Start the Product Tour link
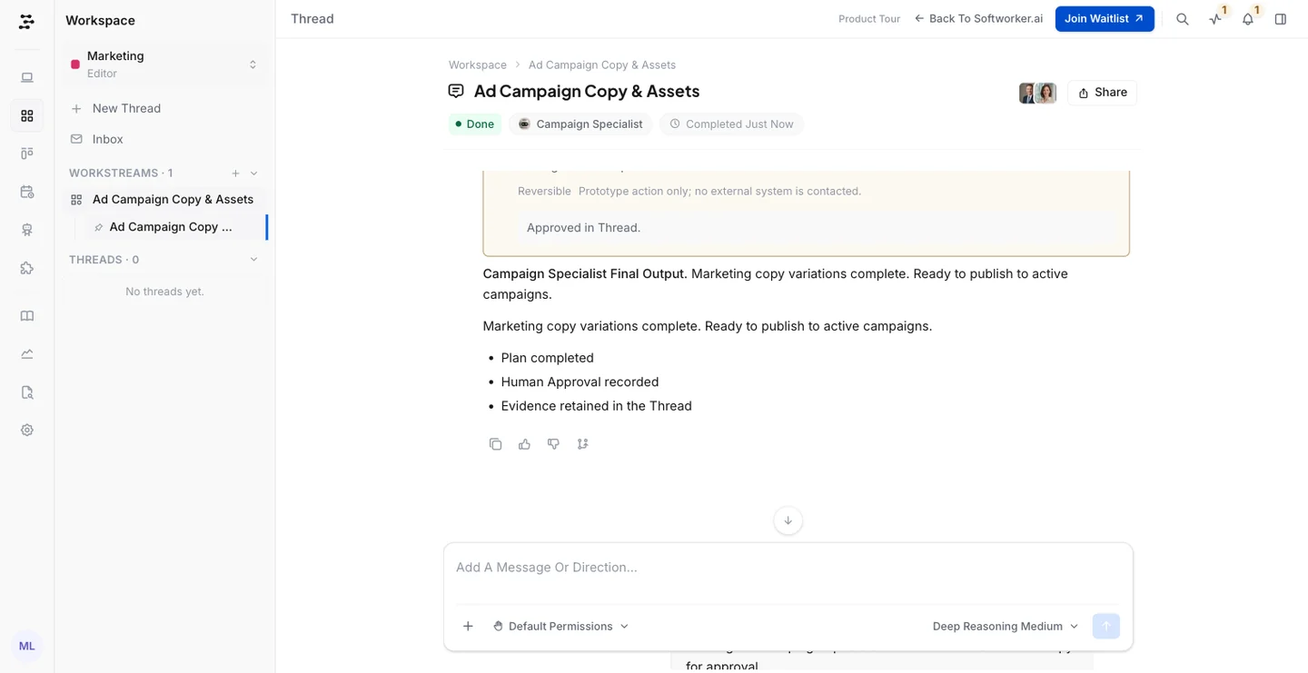 pyautogui.click(x=869, y=19)
